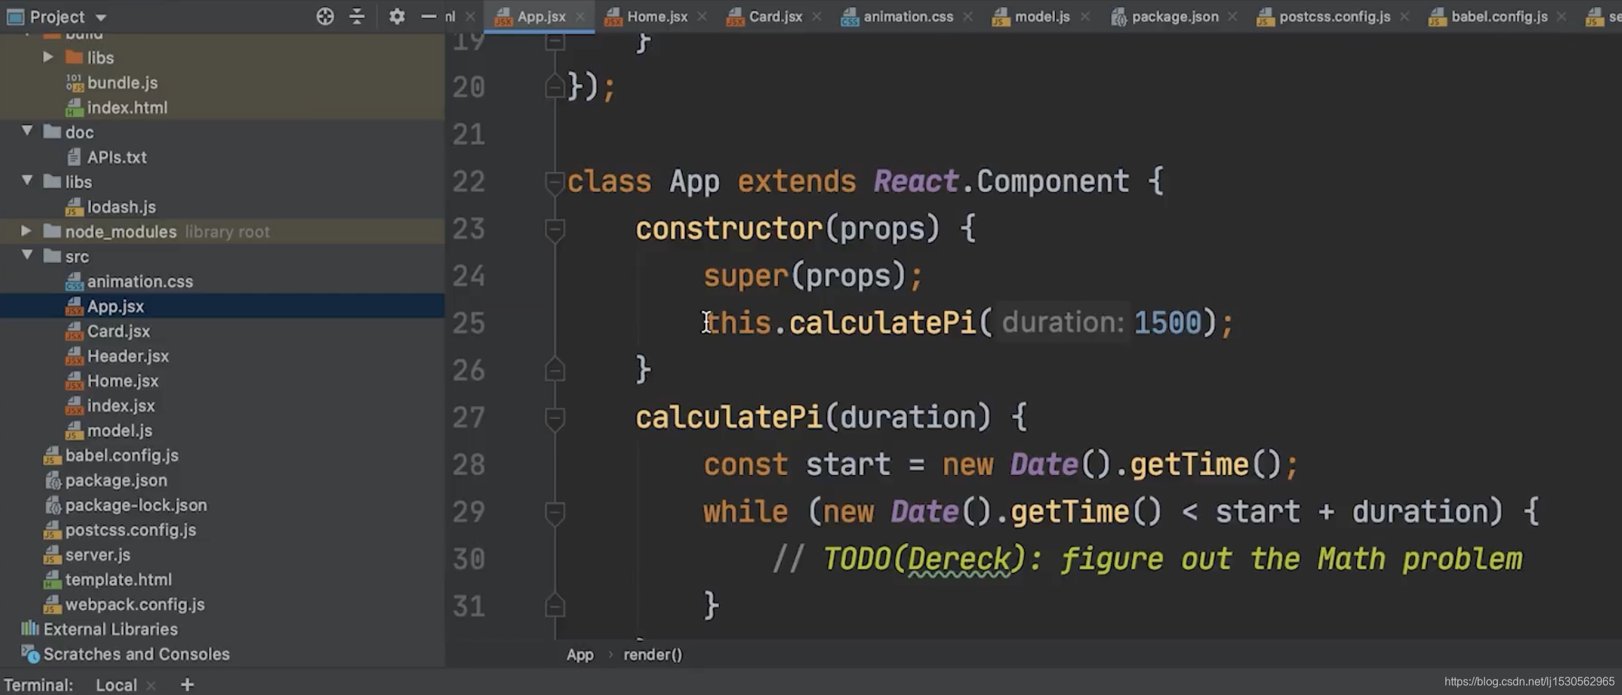Select App.jsx in the project tree
1622x695 pixels.
116,306
